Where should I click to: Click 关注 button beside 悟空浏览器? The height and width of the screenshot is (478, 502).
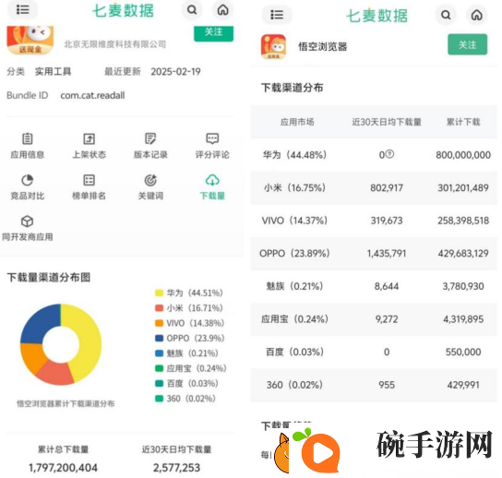468,44
